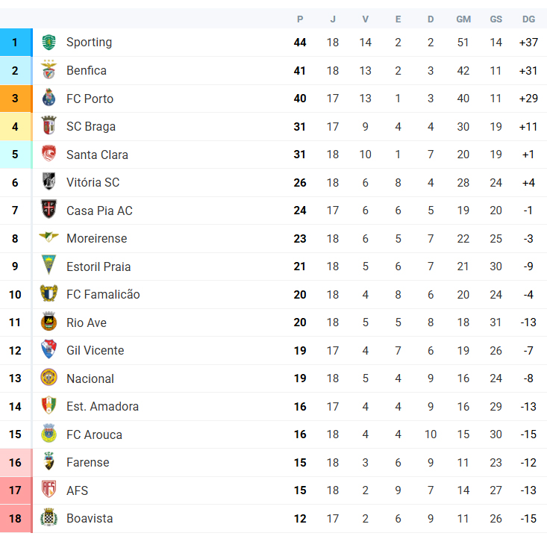Select the red position 17 badge
This screenshot has height=536, width=547.
pyautogui.click(x=16, y=490)
